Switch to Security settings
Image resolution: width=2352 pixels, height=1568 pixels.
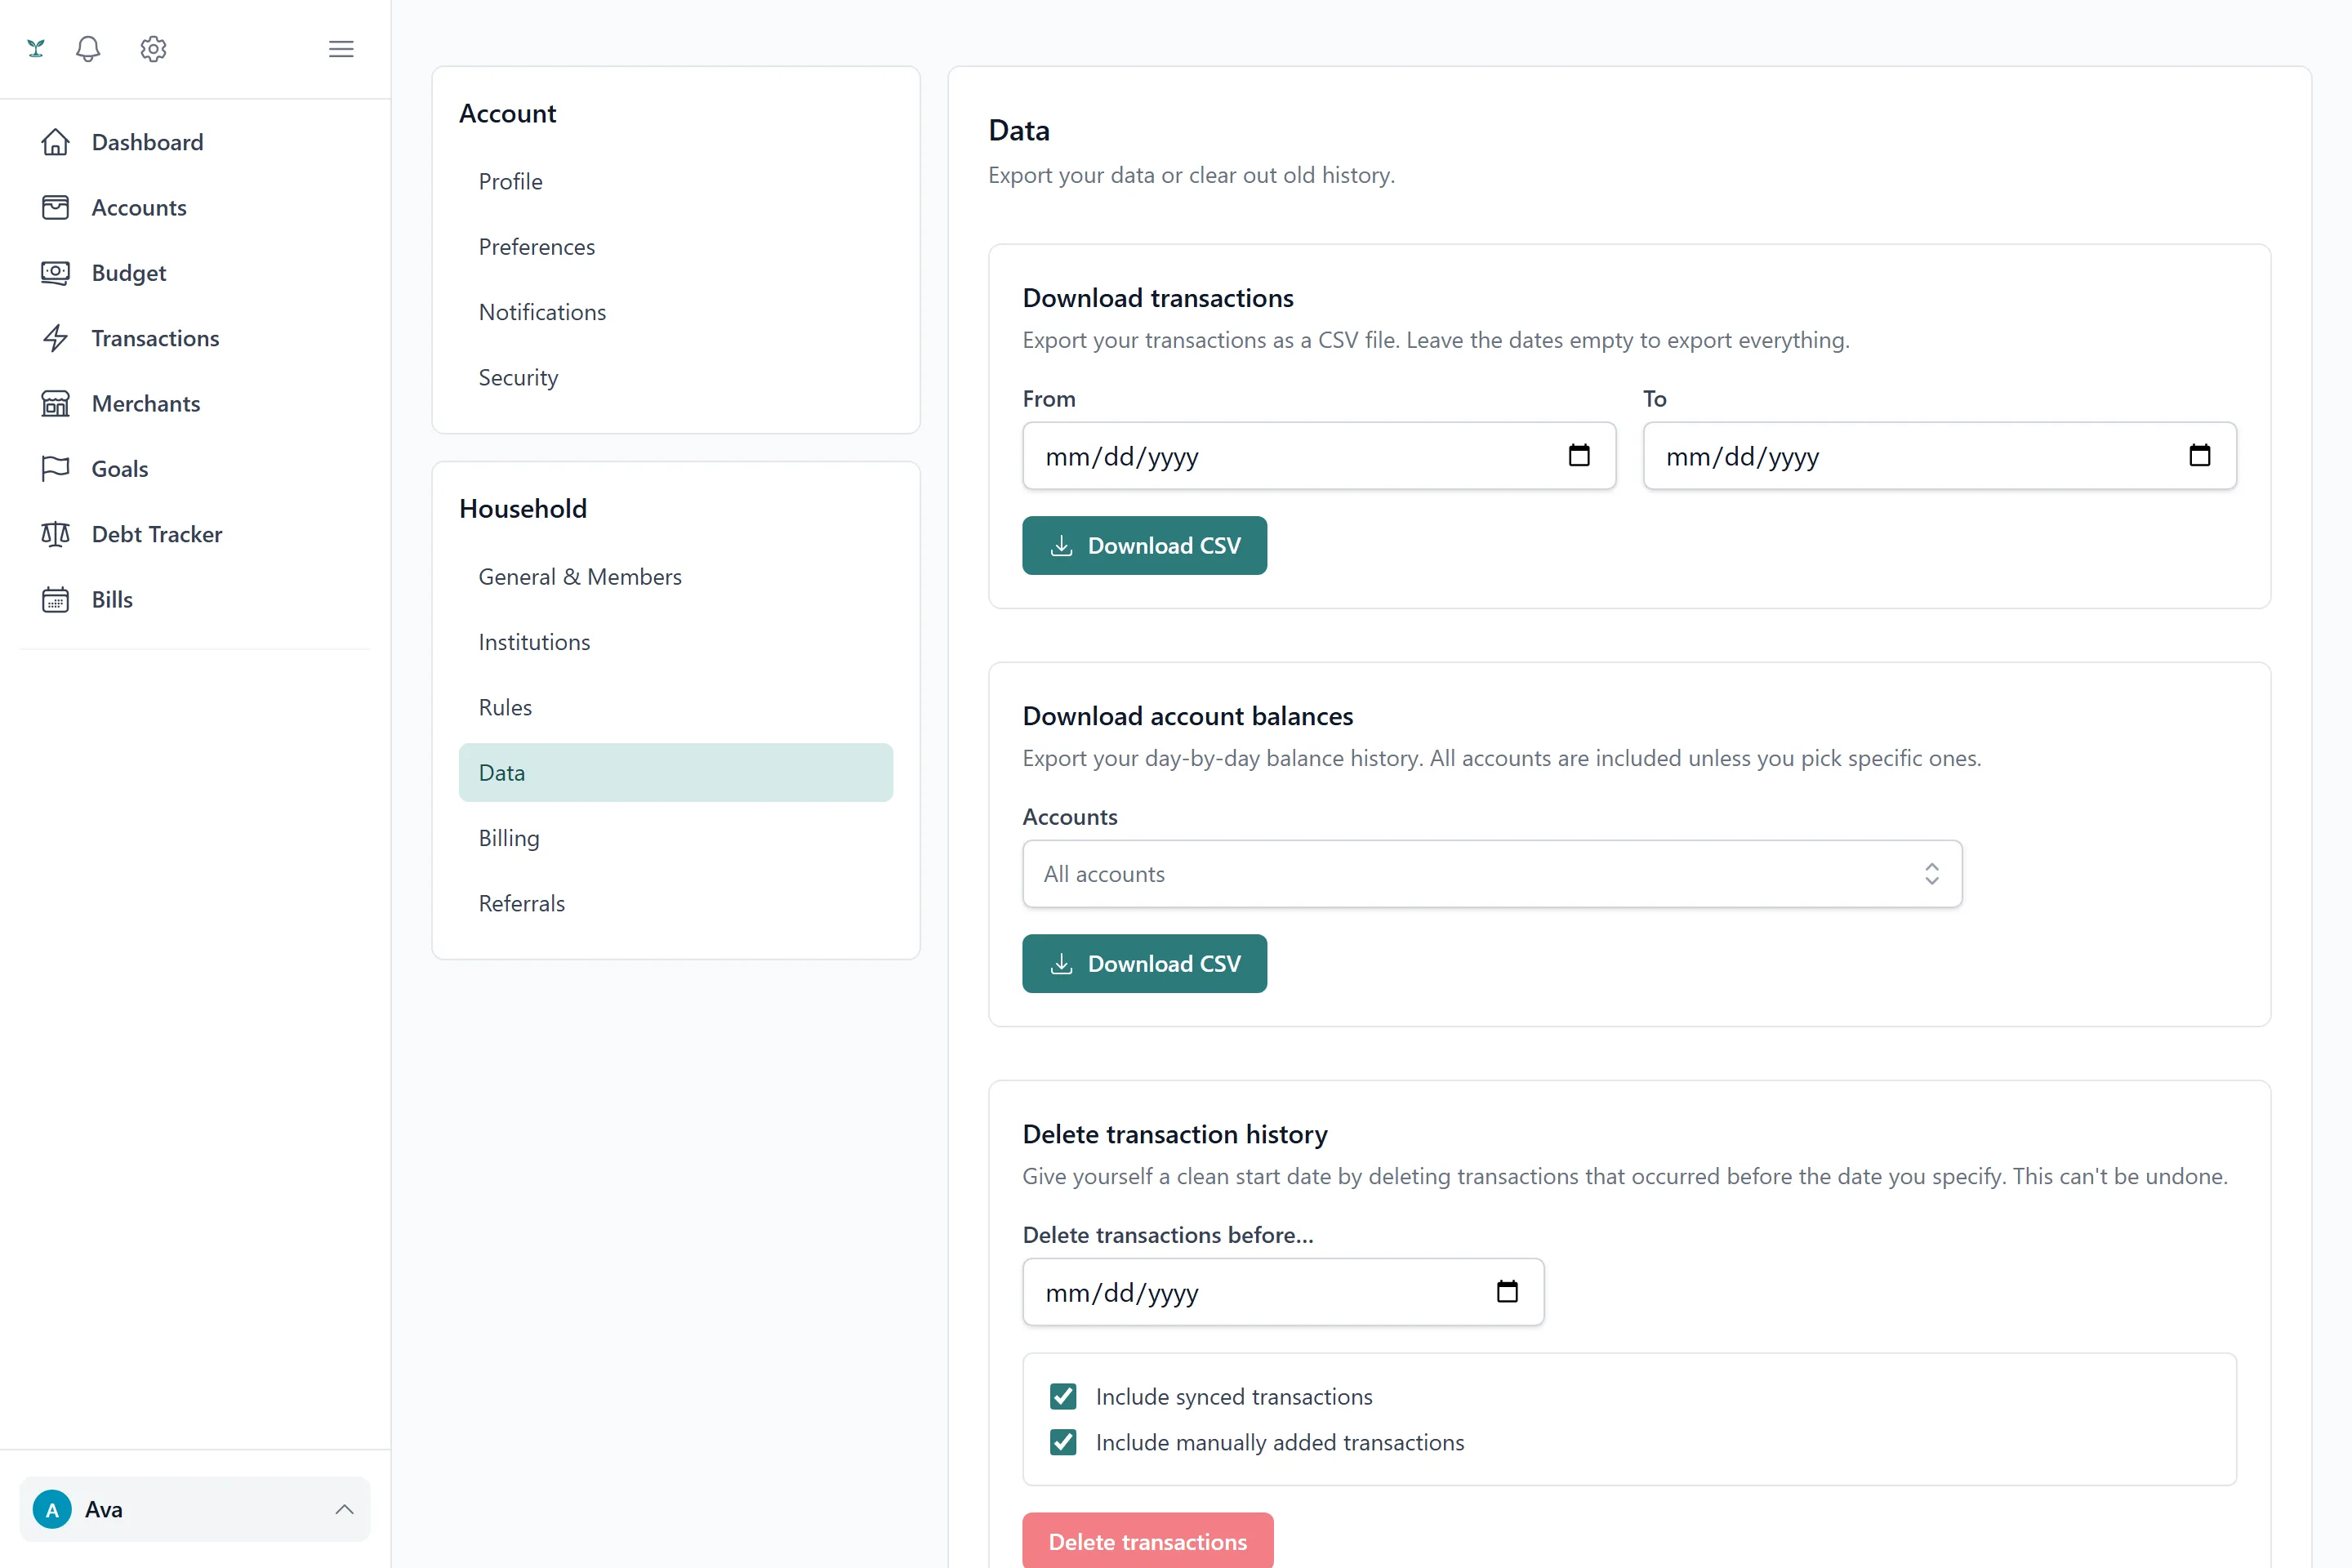(676, 377)
